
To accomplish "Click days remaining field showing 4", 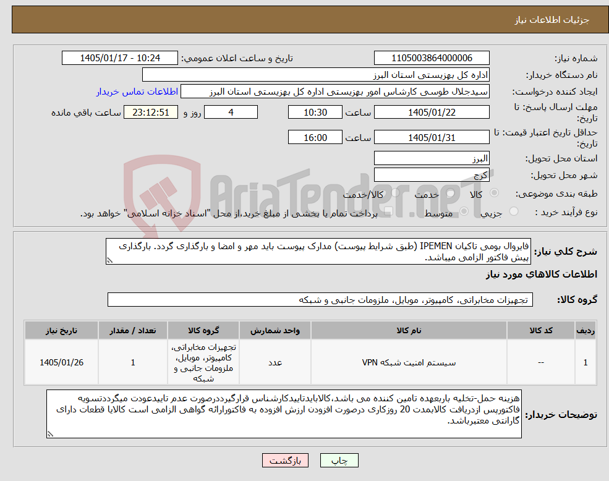I will [231, 113].
